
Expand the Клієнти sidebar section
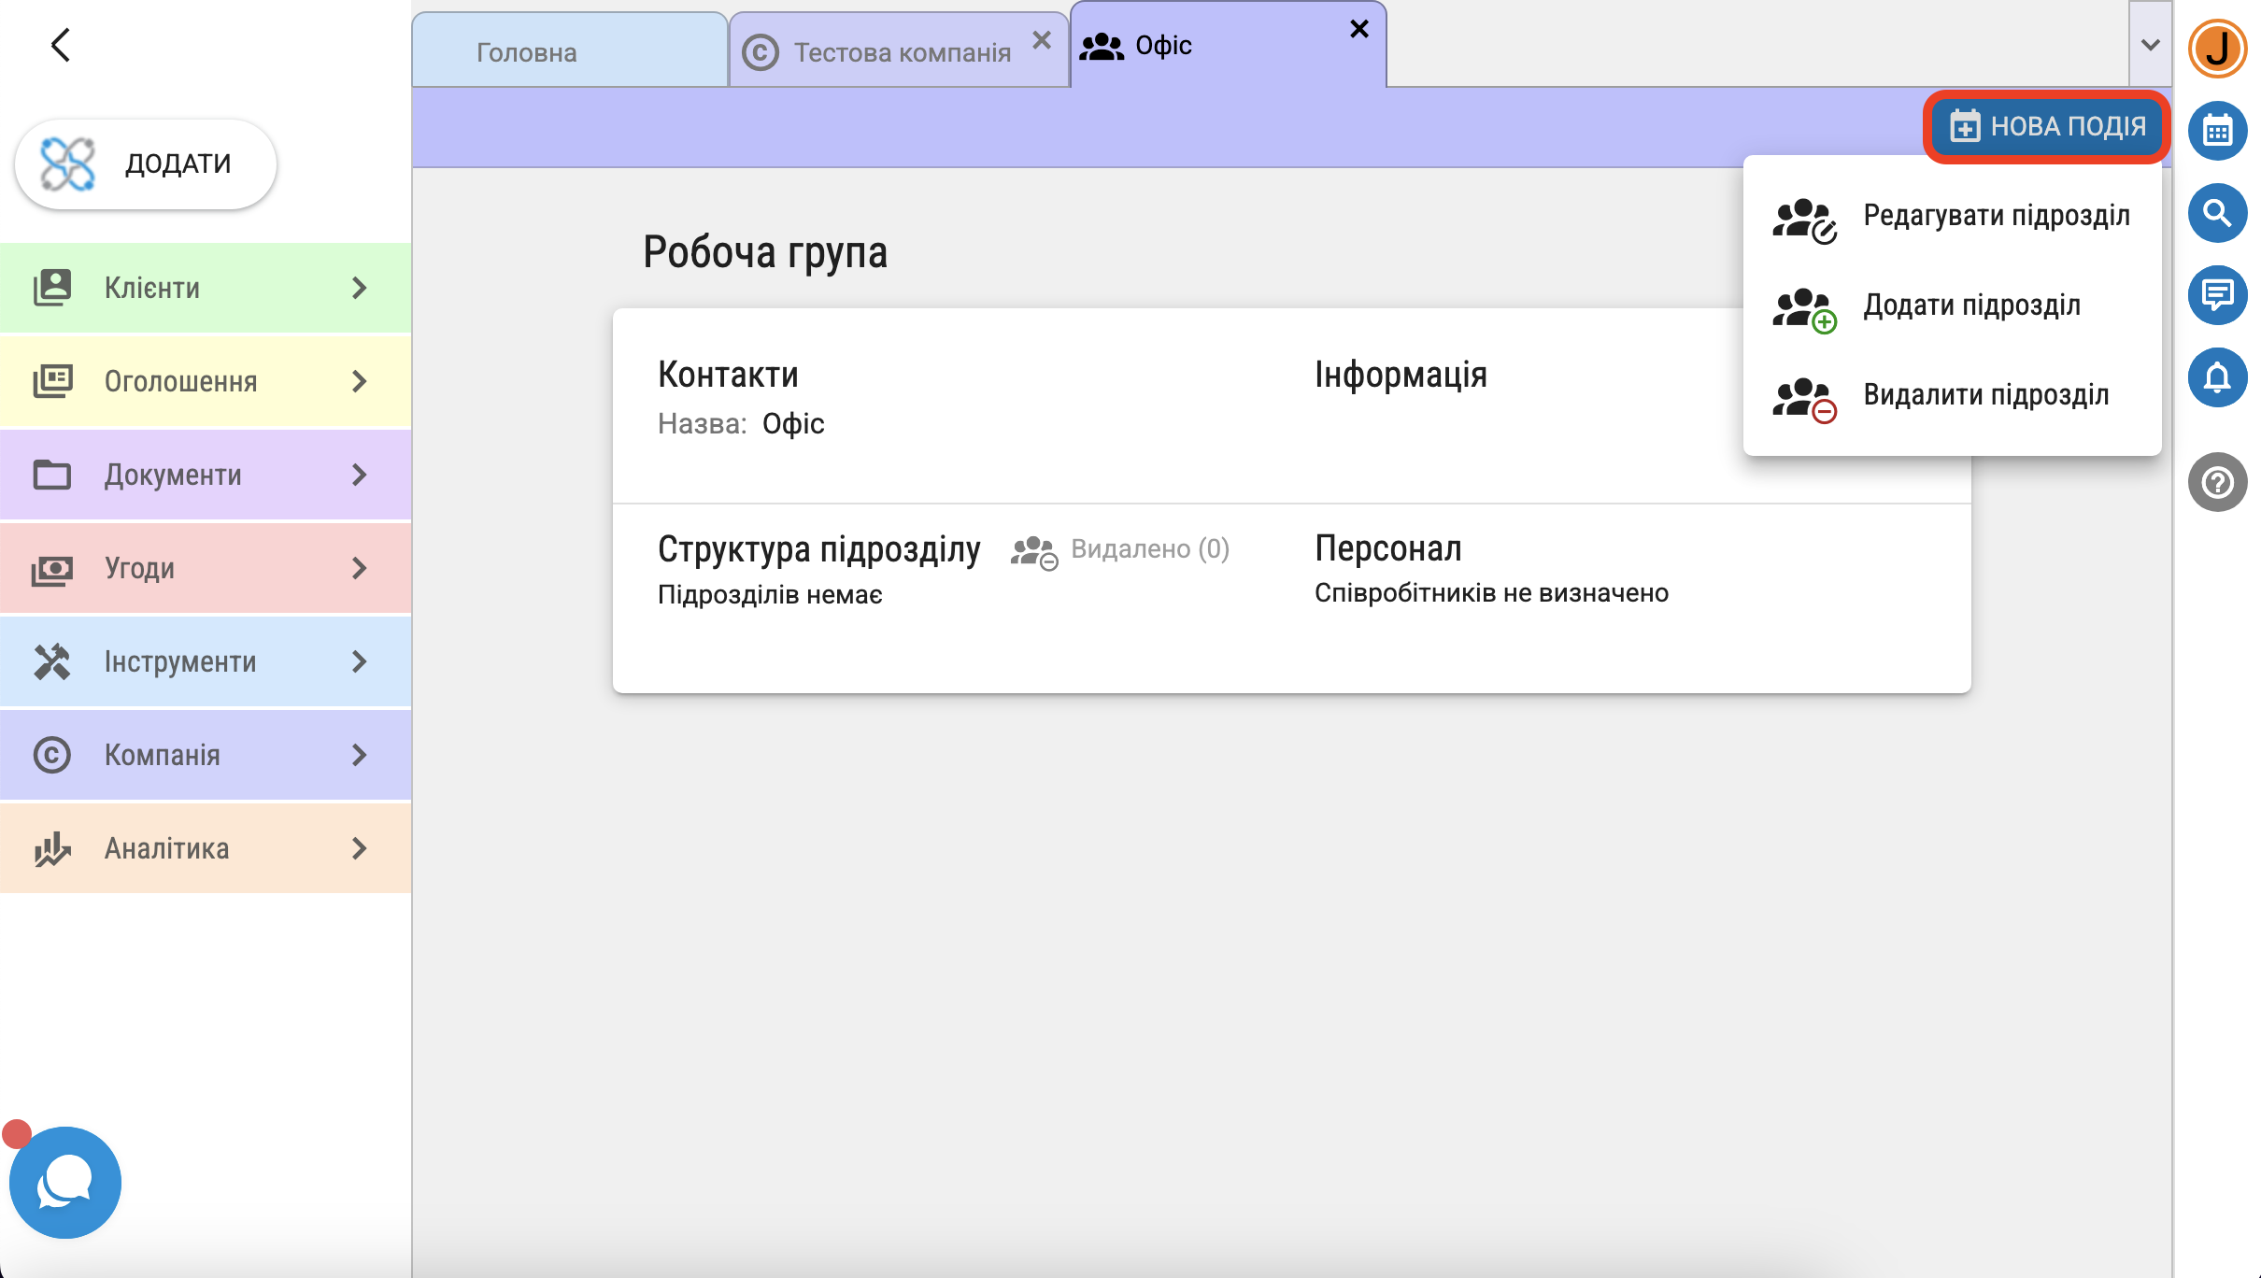(206, 288)
